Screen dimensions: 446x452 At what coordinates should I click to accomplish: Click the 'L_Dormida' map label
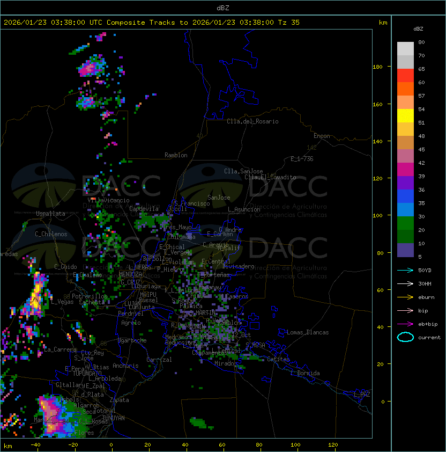[x=305, y=373]
